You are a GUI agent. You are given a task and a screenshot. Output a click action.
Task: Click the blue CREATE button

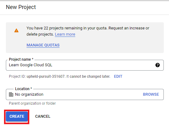[17, 116]
